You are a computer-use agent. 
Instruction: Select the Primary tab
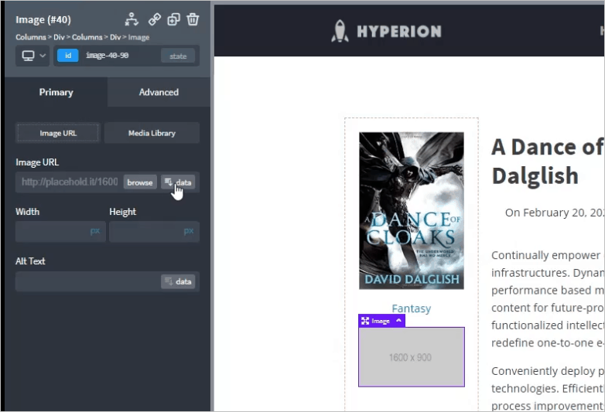(x=56, y=92)
